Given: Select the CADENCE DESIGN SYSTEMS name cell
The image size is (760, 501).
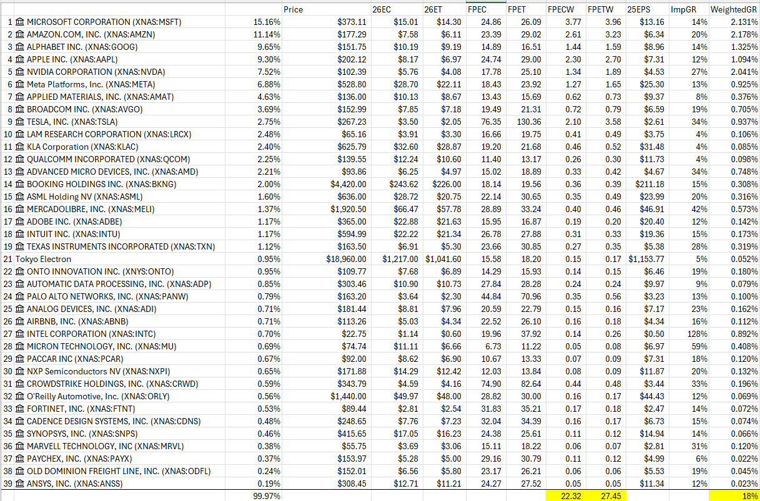Looking at the screenshot, I should click(119, 421).
